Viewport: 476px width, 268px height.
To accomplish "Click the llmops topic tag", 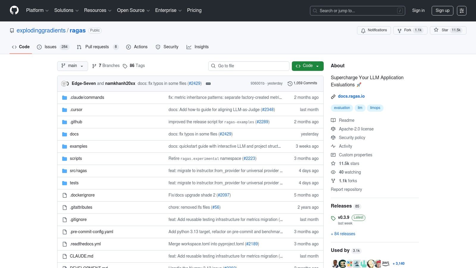I will (375, 108).
